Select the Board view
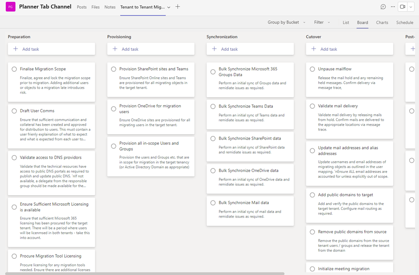 (362, 22)
